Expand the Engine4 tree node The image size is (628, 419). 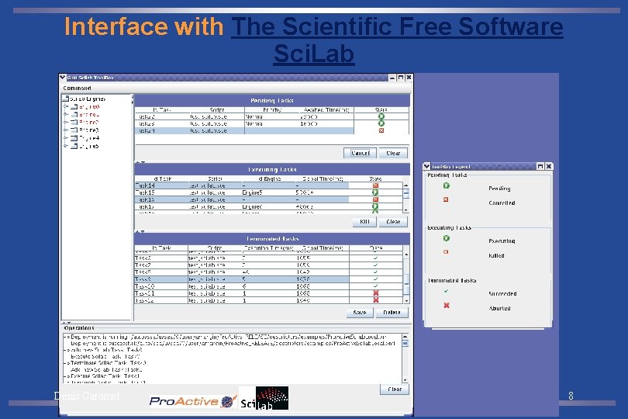pyautogui.click(x=66, y=138)
